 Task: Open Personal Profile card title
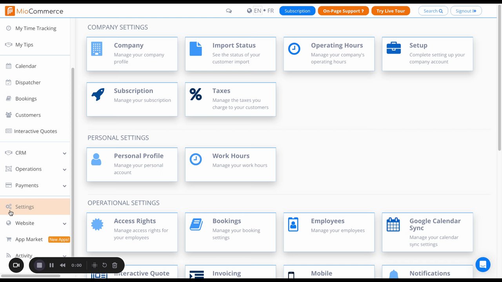coord(138,156)
